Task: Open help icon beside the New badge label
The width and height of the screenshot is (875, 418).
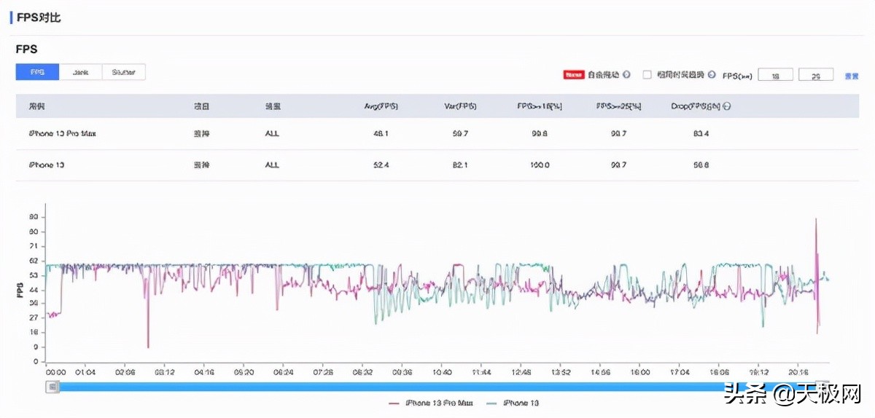Action: (x=626, y=75)
